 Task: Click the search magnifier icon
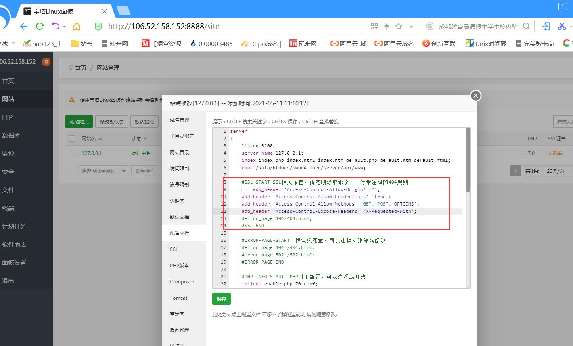527,27
